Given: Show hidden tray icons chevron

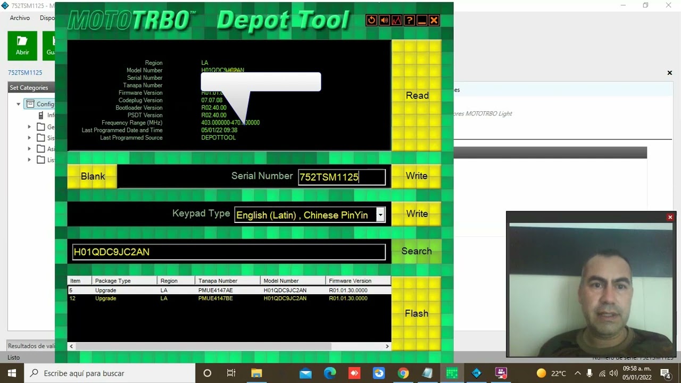Looking at the screenshot, I should (577, 373).
